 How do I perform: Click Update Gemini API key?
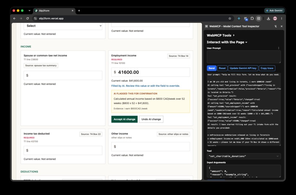[x=243, y=68]
